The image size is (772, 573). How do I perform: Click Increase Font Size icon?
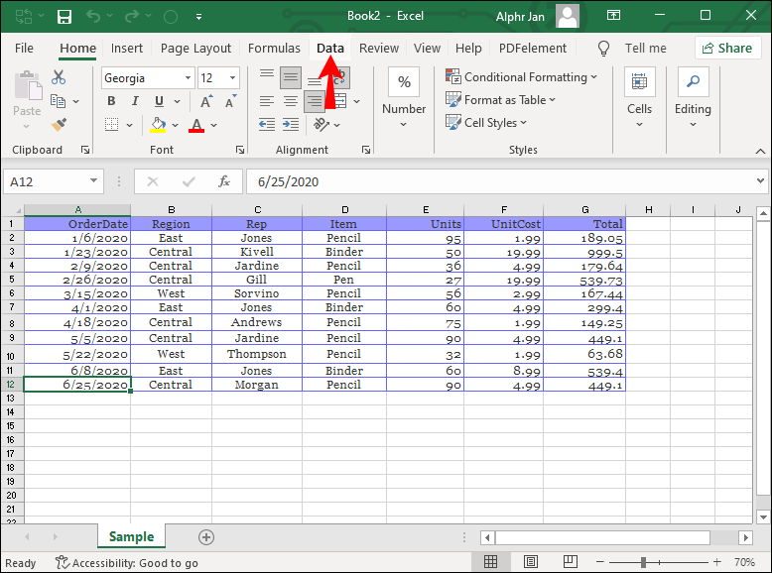click(204, 101)
